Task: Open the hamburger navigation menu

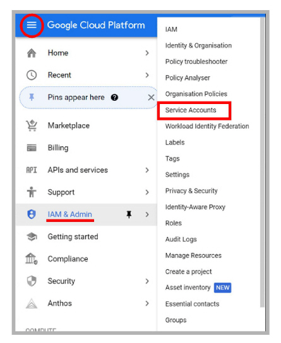Action: click(x=32, y=25)
